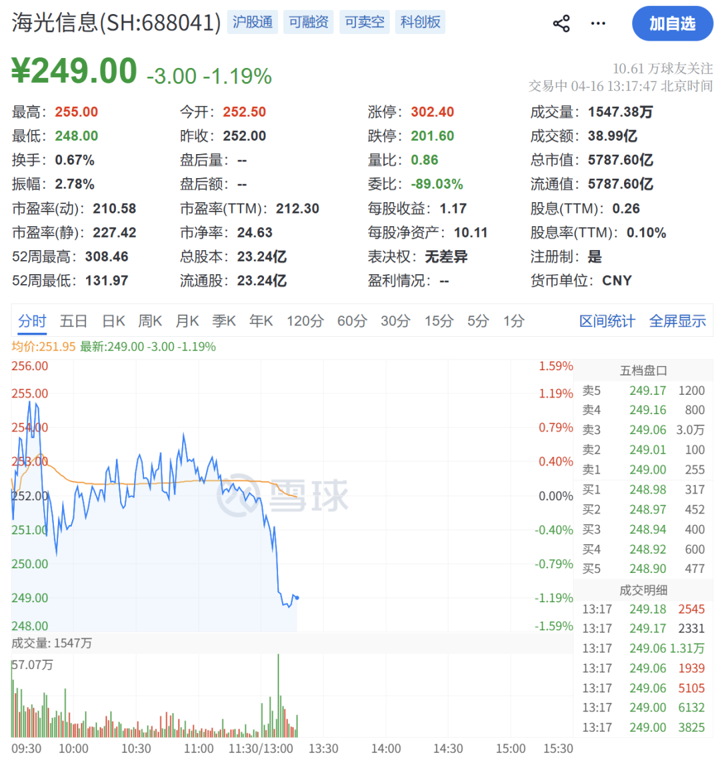This screenshot has width=720, height=761.
Task: Click the 可融资 tag
Action: point(308,22)
